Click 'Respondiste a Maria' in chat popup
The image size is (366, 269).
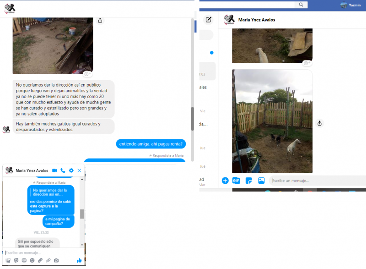pos(49,182)
